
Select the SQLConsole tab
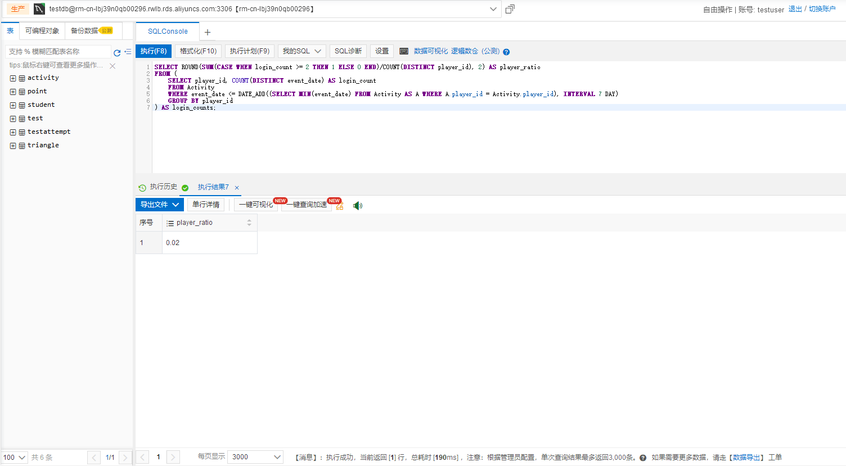click(168, 31)
